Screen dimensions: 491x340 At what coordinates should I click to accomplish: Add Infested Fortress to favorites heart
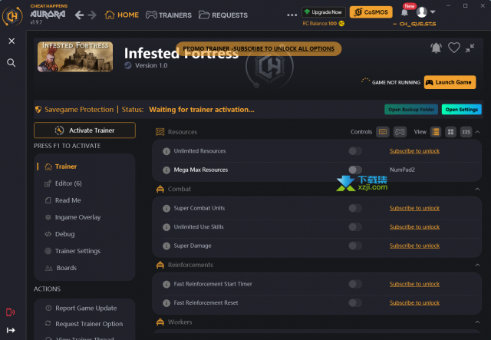[x=453, y=48]
